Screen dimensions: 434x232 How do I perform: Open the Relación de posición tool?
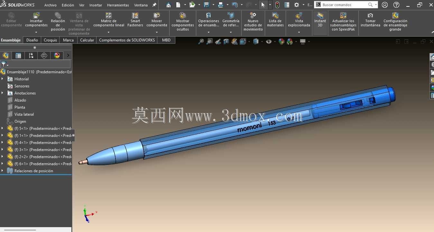click(58, 22)
